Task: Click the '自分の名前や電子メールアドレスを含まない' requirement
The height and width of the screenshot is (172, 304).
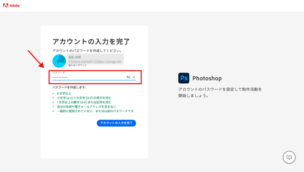Action: 86,107
